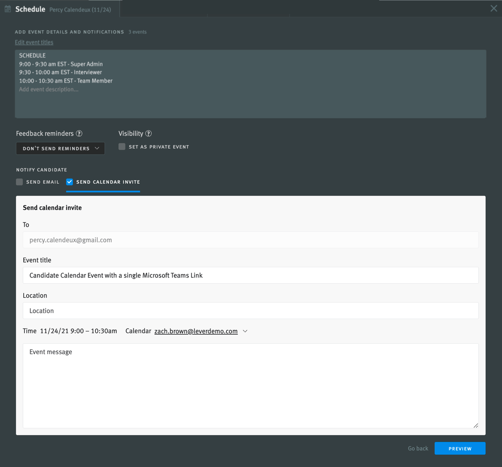Select the Send Email tab label
Viewport: 502px width, 467px height.
(x=43, y=182)
